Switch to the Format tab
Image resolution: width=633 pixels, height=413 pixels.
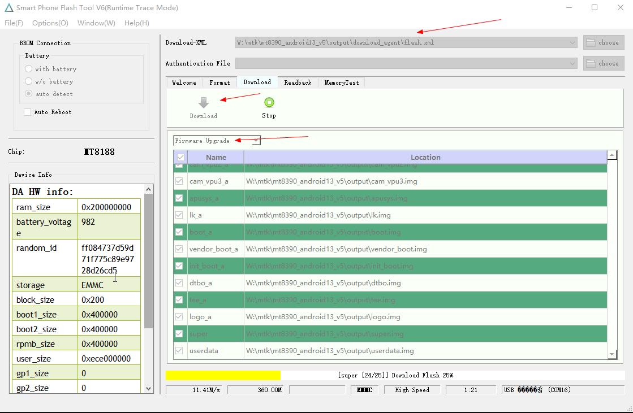click(219, 82)
